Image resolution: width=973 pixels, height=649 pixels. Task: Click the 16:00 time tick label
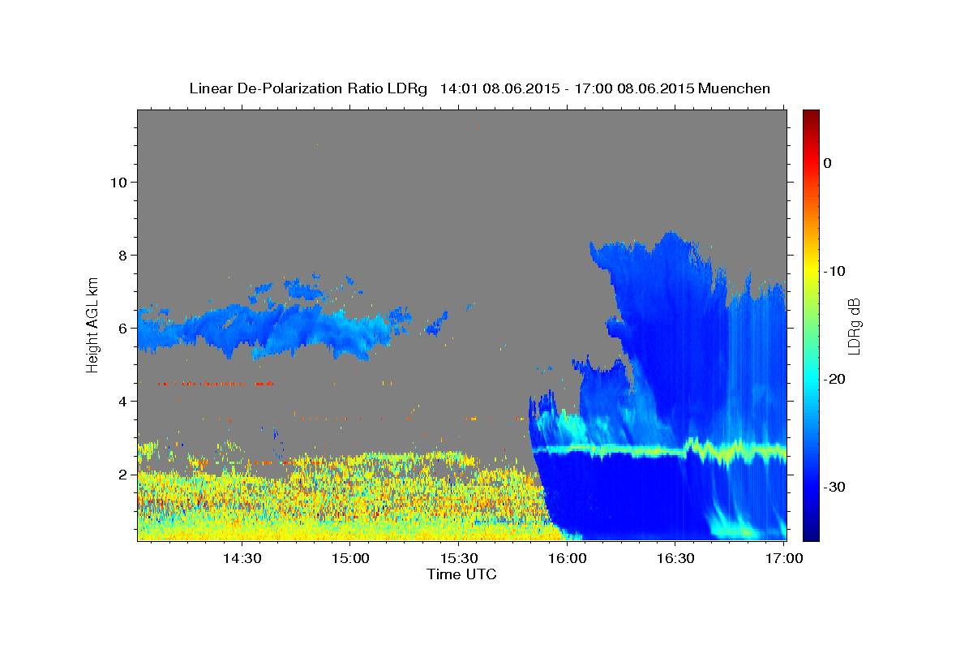pyautogui.click(x=567, y=559)
